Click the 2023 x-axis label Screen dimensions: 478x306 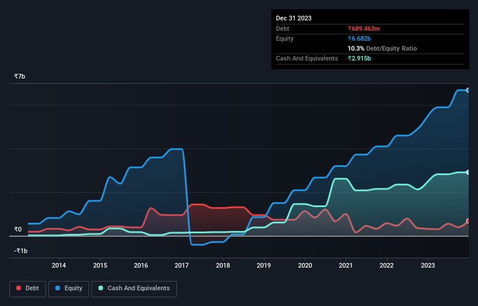coord(428,265)
